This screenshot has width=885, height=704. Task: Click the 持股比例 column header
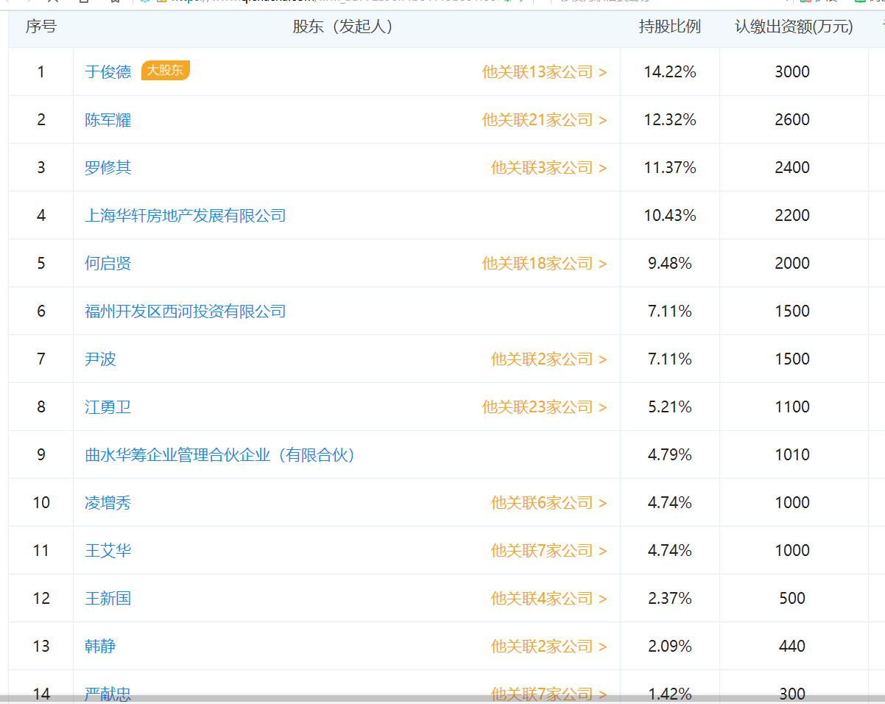pos(670,27)
